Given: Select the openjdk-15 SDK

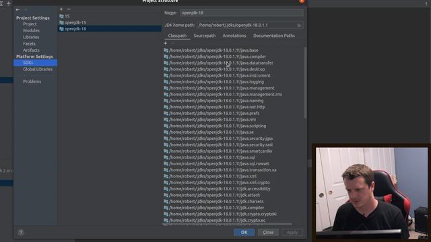Looking at the screenshot, I should pyautogui.click(x=110, y=22).
